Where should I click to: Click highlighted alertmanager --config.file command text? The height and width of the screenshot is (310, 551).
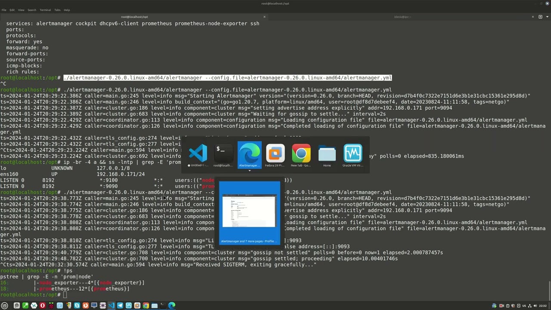pos(228,78)
